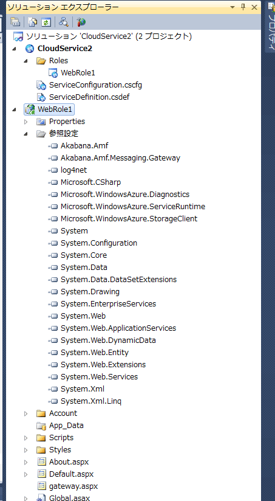Click the Show All Files icon
Viewport: 275px width, 501px height.
(33, 22)
